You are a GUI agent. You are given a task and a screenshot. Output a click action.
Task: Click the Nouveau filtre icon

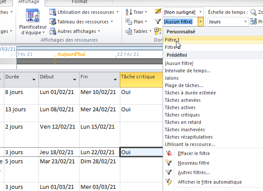pos(169,163)
